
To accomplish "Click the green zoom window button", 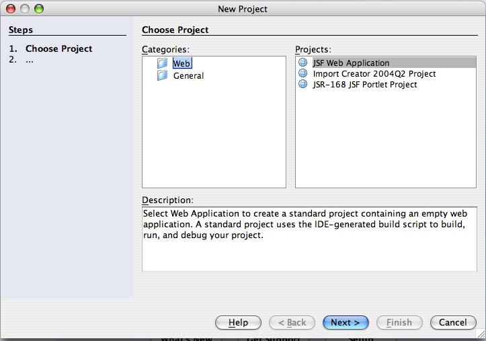I will [x=39, y=9].
